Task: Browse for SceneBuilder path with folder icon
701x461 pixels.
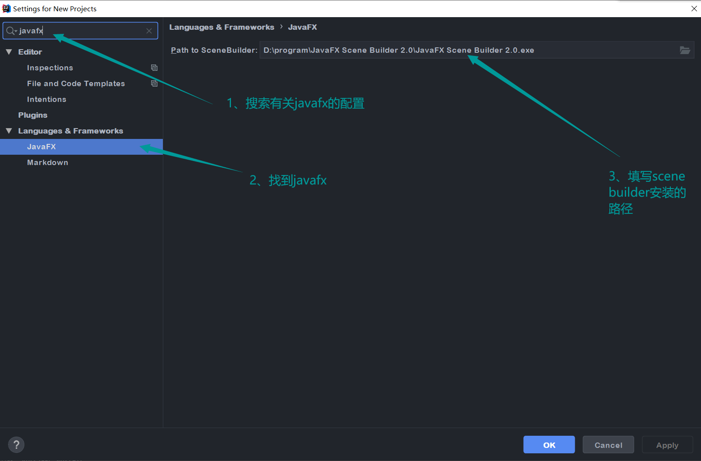Action: click(685, 50)
